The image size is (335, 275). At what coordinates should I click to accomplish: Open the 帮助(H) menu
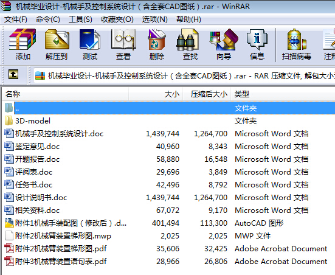(x=188, y=19)
